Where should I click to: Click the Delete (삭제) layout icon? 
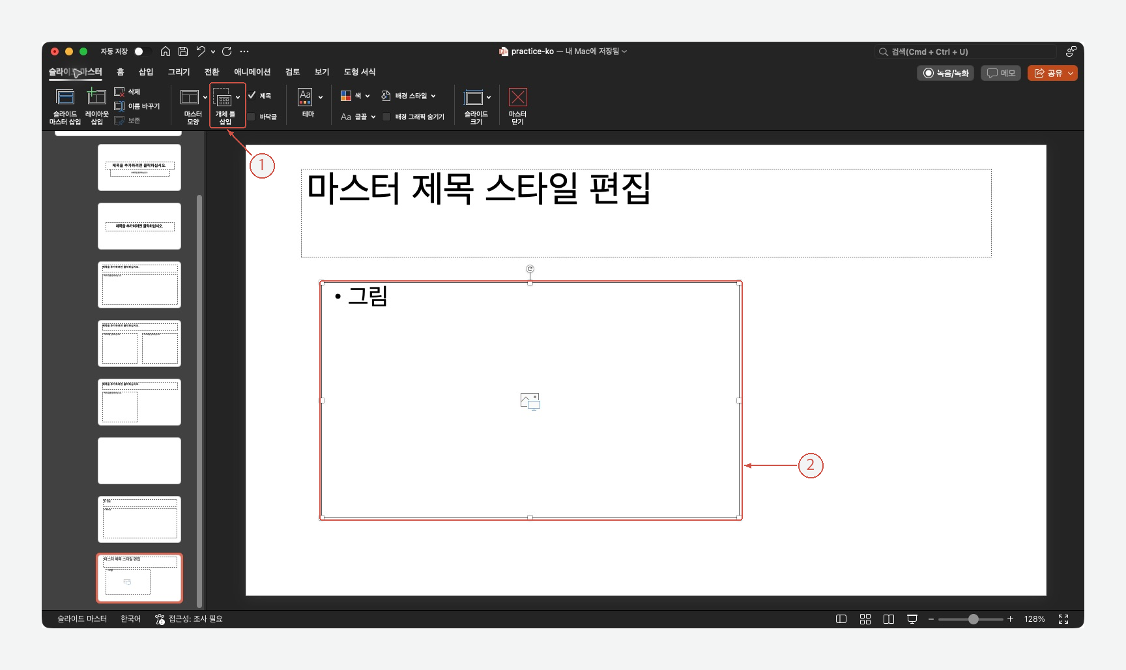point(119,92)
